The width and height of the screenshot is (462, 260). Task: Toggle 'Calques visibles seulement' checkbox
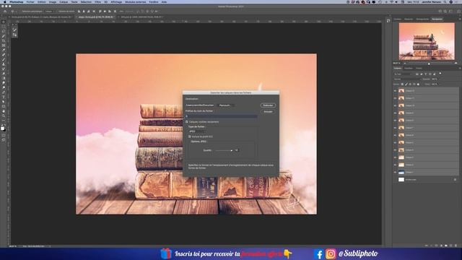tap(187, 122)
